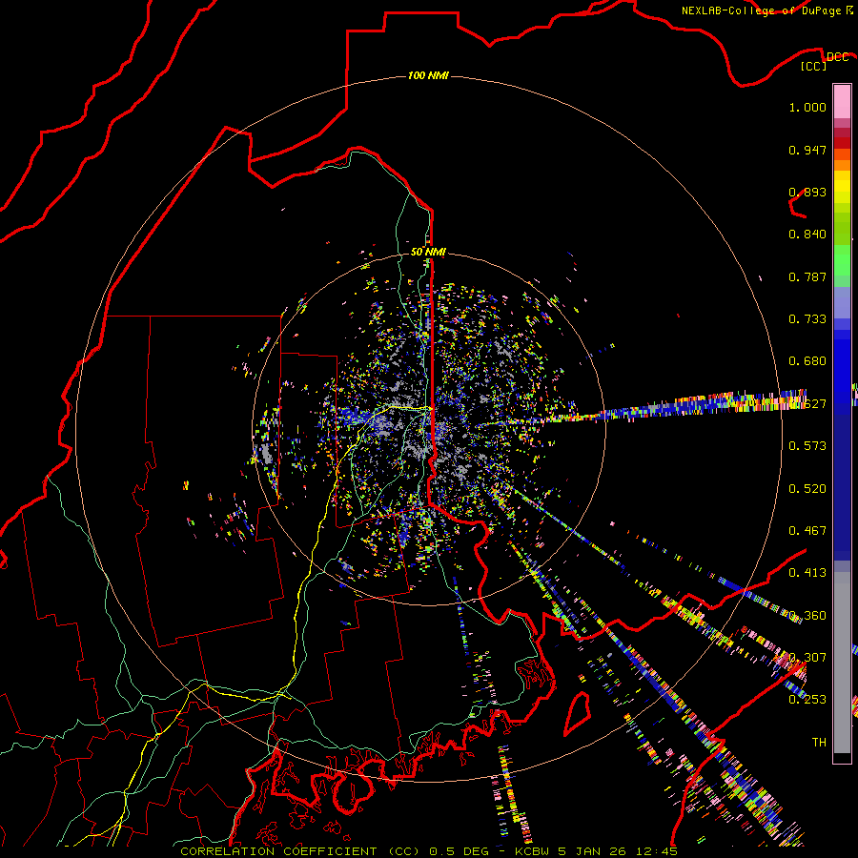Pick the lavender segment of the color bar

tap(842, 302)
